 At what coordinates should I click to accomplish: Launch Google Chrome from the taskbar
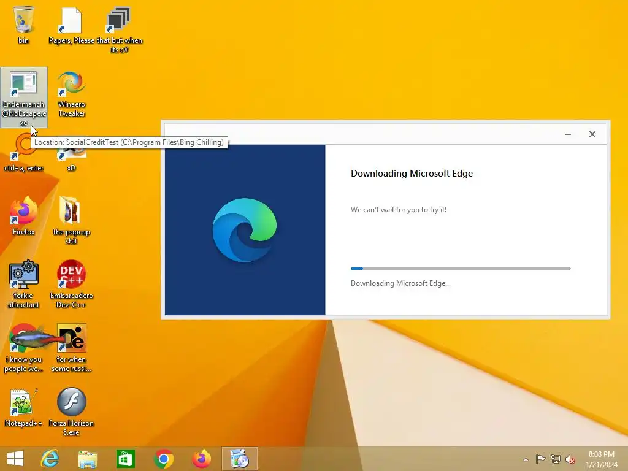coord(163,459)
